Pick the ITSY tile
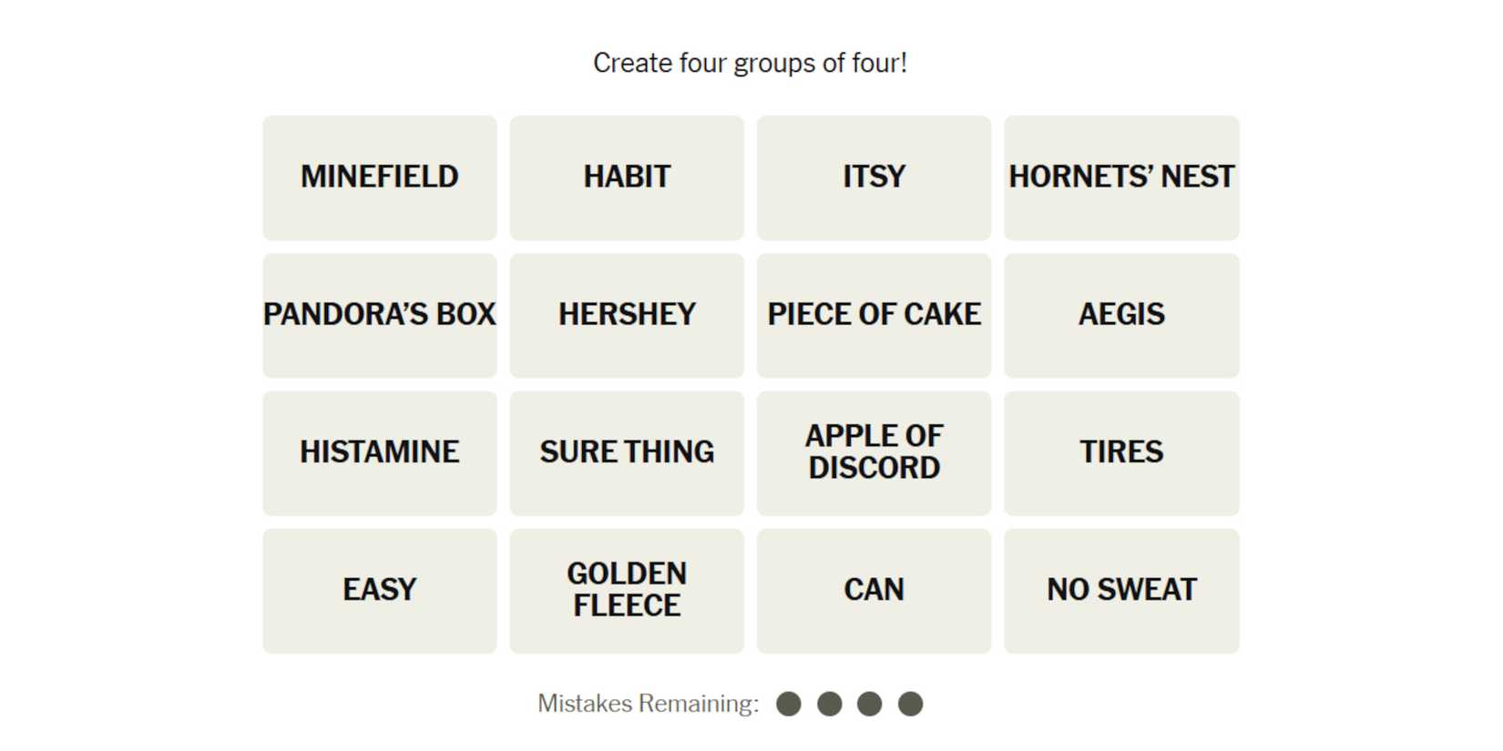The width and height of the screenshot is (1503, 751). click(x=874, y=178)
